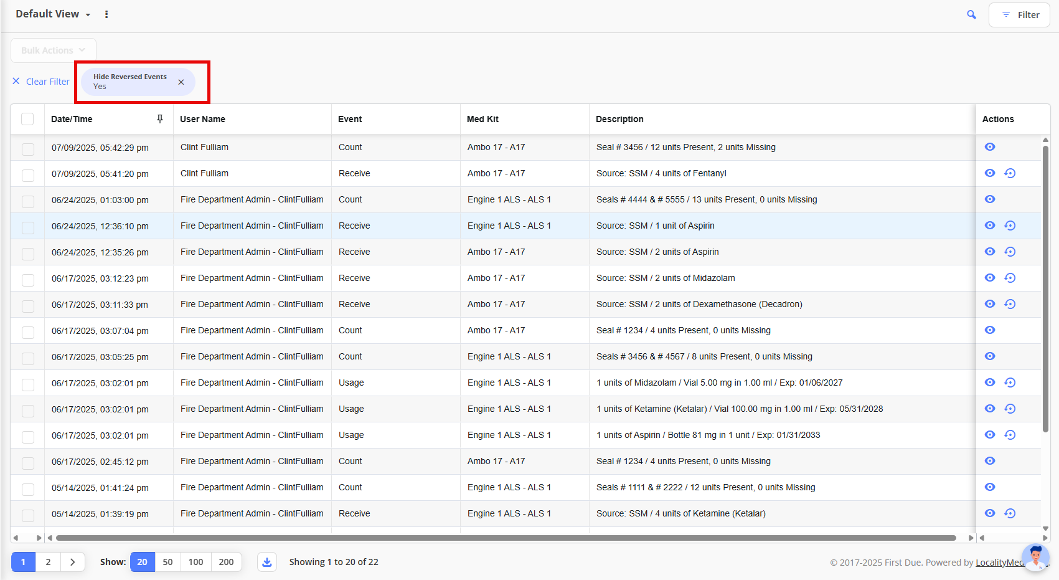View the Midazolam usage event
The width and height of the screenshot is (1059, 580).
pyautogui.click(x=990, y=383)
